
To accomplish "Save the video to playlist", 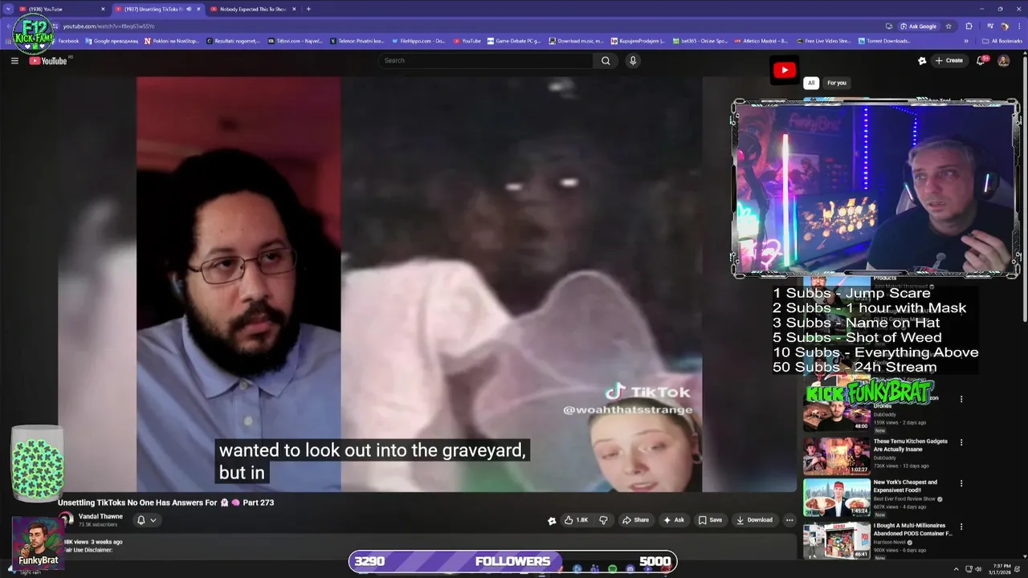I will pos(710,519).
